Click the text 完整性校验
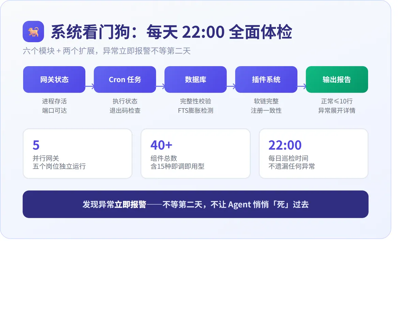Image resolution: width=409 pixels, height=333 pixels. 196,101
